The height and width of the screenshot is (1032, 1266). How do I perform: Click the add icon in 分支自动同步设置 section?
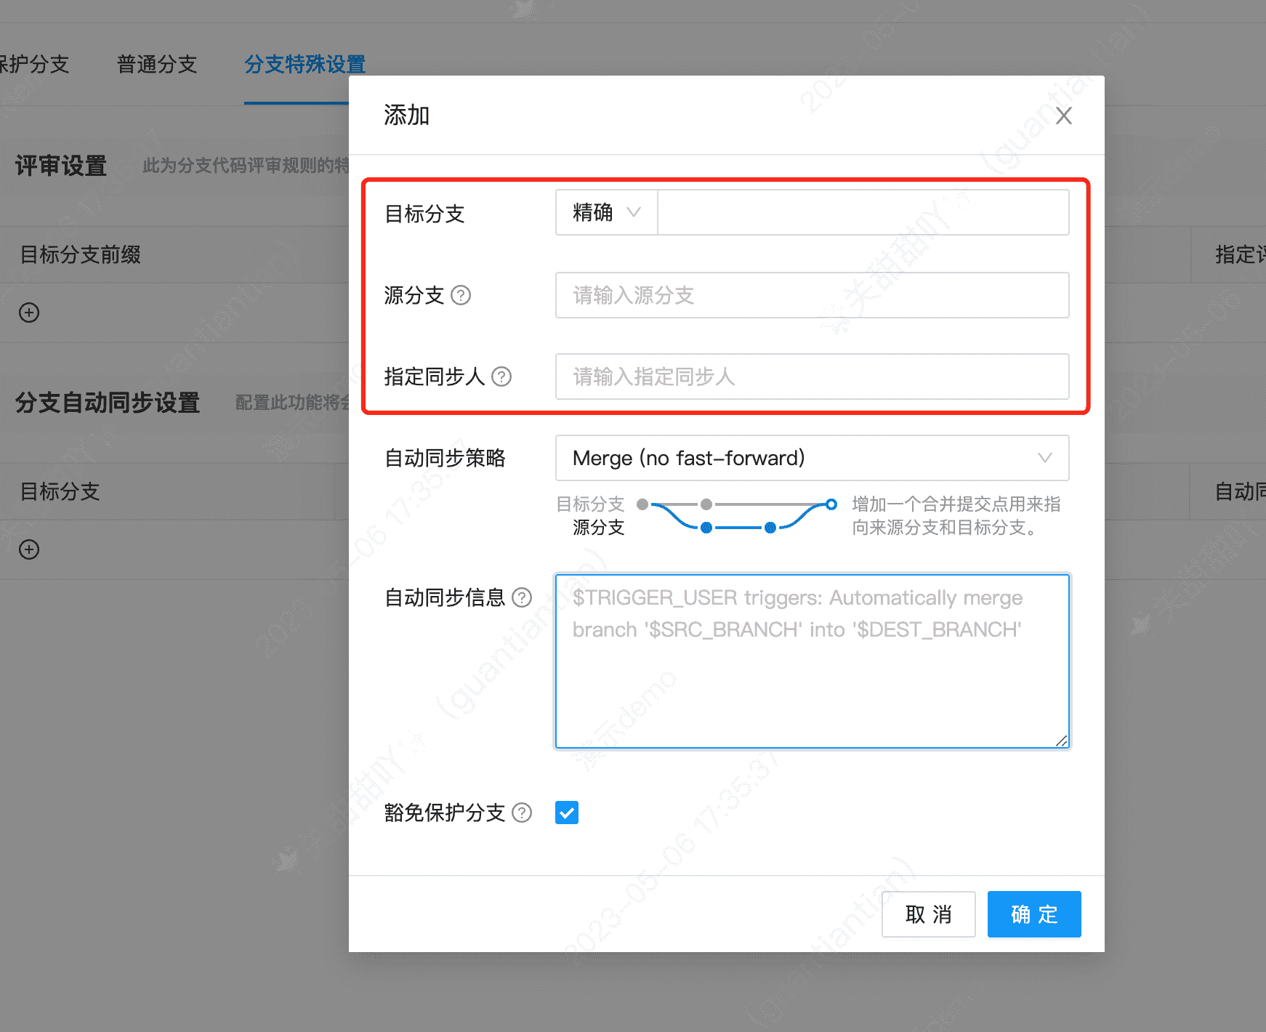tap(28, 549)
